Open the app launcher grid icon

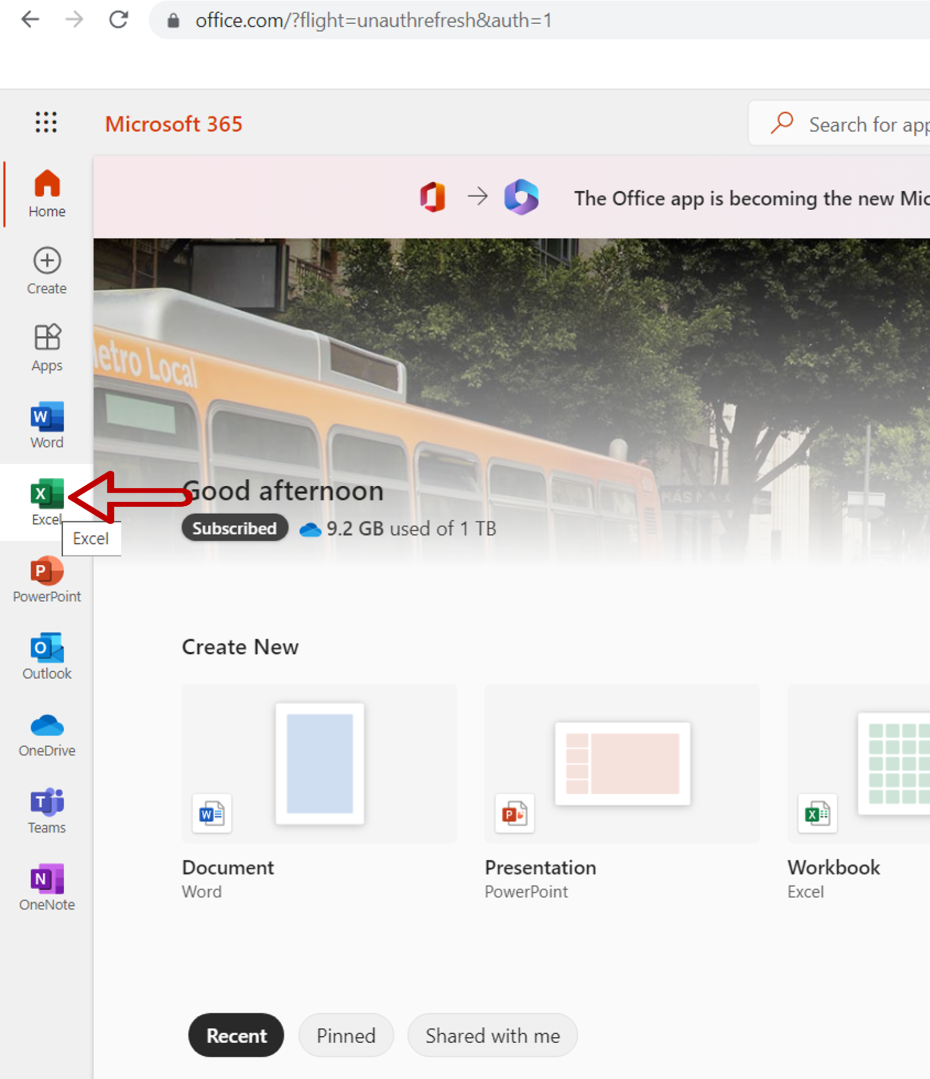coord(46,123)
